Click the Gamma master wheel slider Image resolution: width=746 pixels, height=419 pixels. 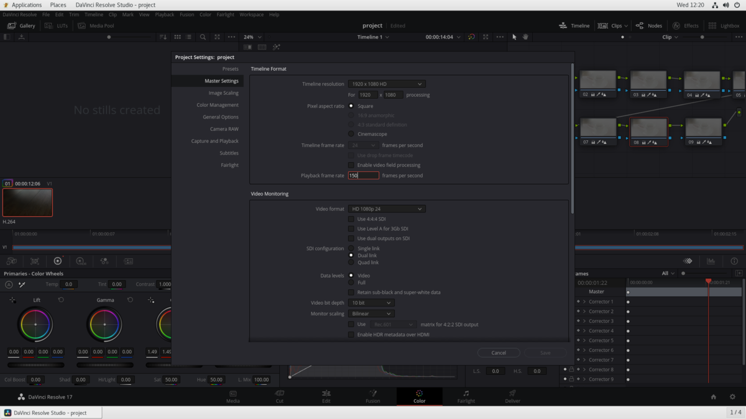(104, 364)
